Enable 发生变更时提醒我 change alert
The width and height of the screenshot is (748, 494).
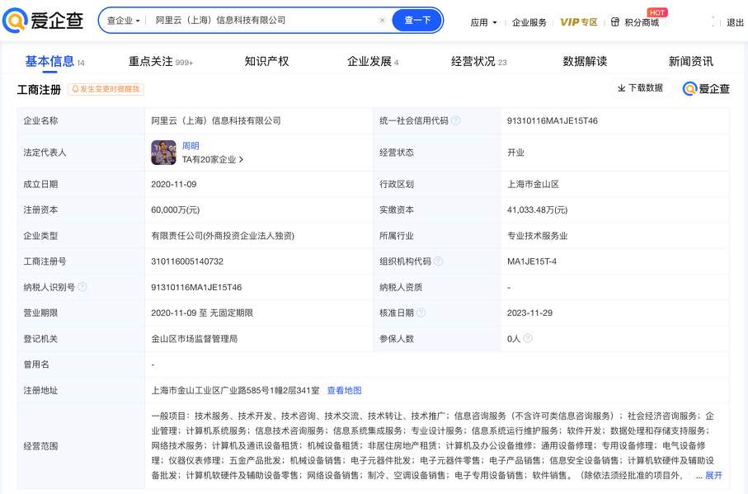click(106, 89)
